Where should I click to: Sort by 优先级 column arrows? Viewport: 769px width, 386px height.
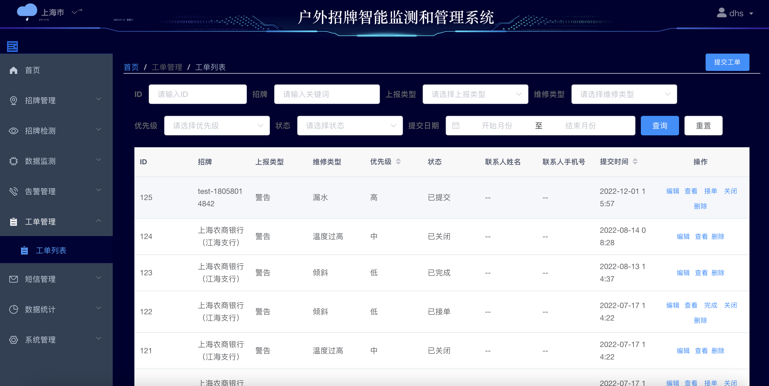[x=398, y=161]
